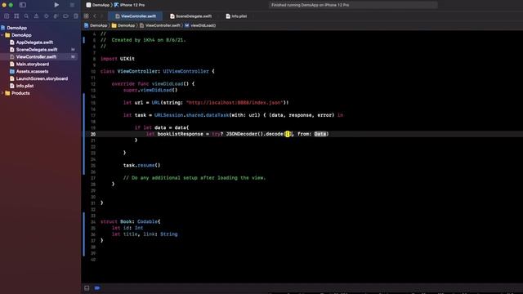
Task: Click 'let title, link: String' line
Action: pos(145,234)
